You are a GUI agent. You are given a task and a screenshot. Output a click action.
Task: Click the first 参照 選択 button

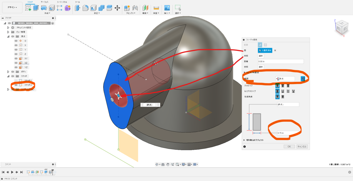[261, 56]
